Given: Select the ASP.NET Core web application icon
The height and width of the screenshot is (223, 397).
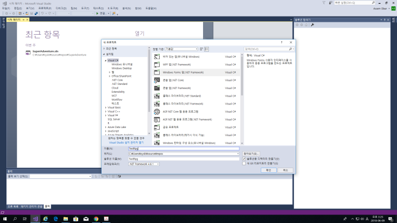Looking at the screenshot, I should click(157, 111).
